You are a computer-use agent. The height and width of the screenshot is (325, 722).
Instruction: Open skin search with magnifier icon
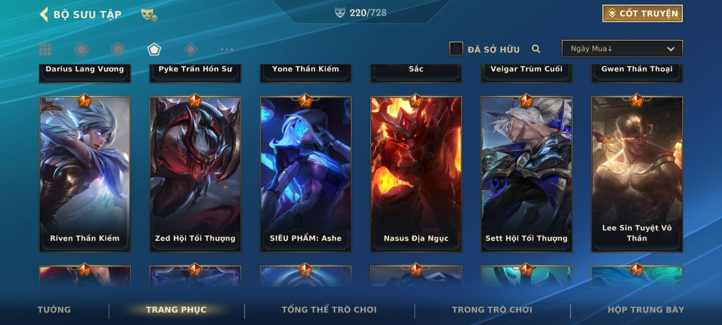(x=536, y=49)
